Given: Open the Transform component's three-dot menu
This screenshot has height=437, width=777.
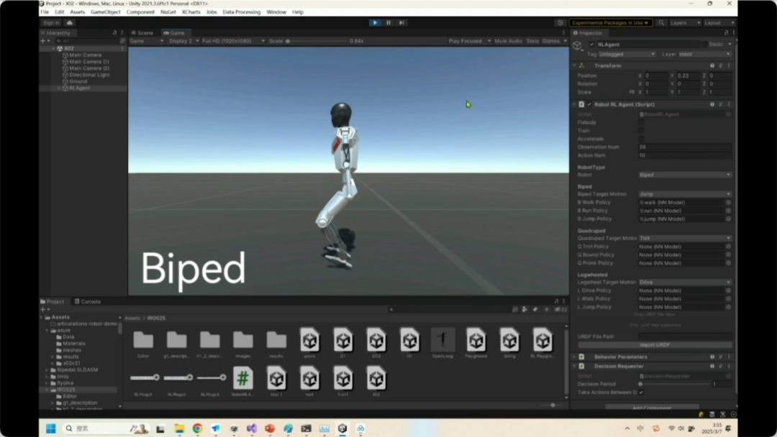Looking at the screenshot, I should [x=729, y=65].
